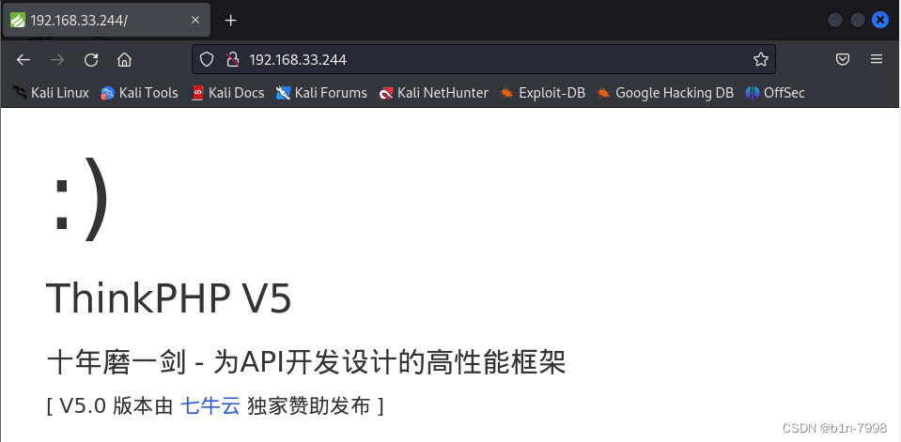The width and height of the screenshot is (901, 442).
Task: Open the Google Hacking DB bookmark
Action: click(x=665, y=92)
